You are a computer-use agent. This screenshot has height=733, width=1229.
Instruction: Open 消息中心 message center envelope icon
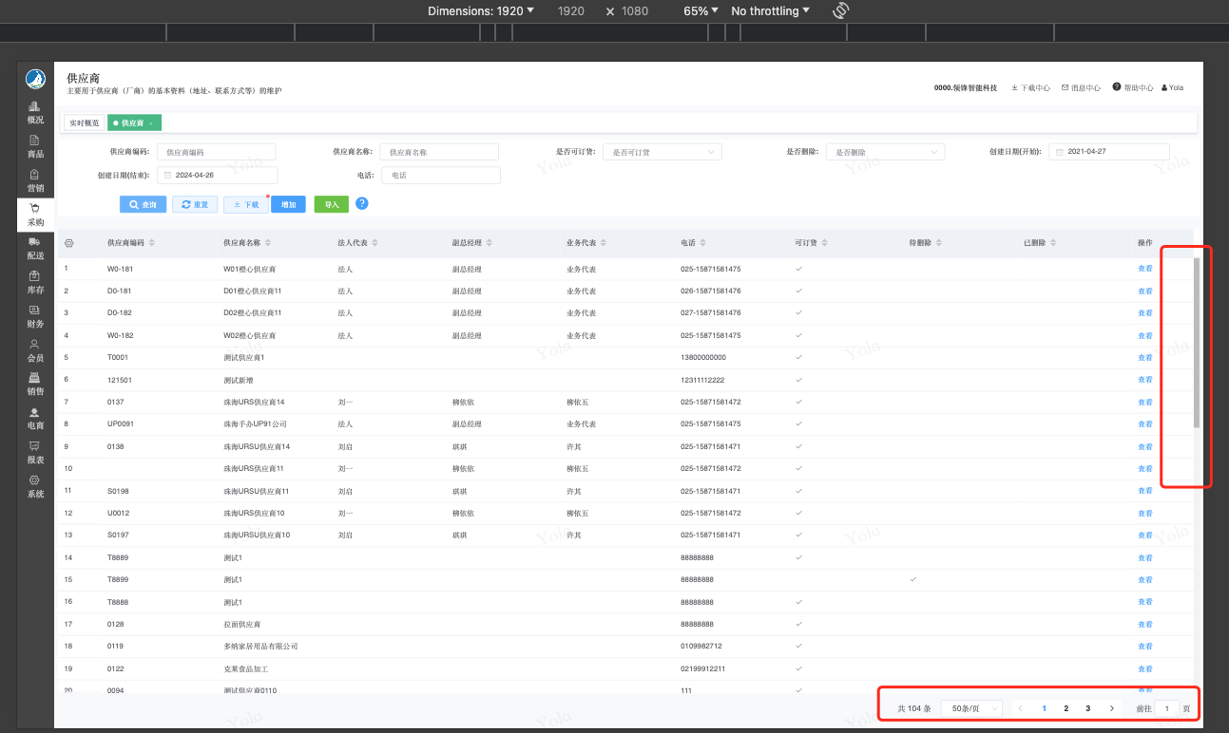coord(1080,87)
